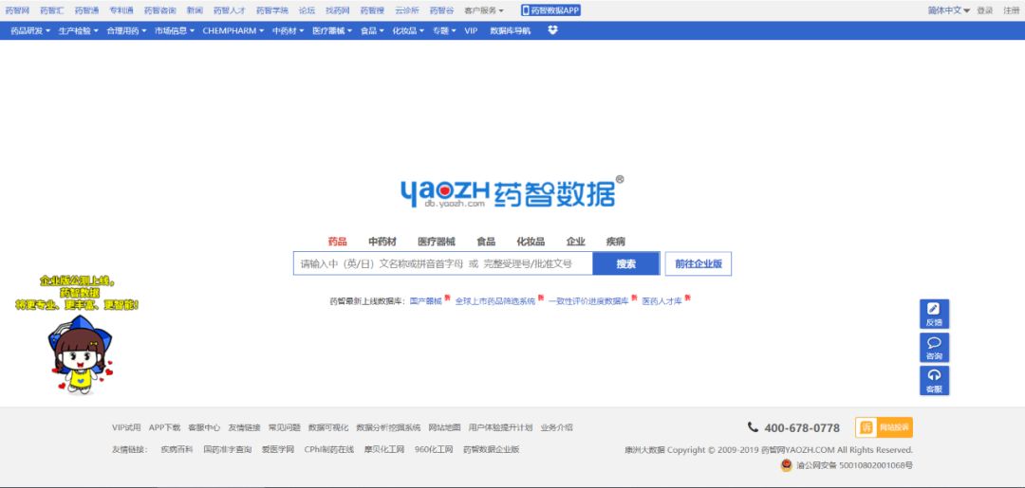Open 新闻 in the top bar
1025x488 pixels.
click(195, 10)
